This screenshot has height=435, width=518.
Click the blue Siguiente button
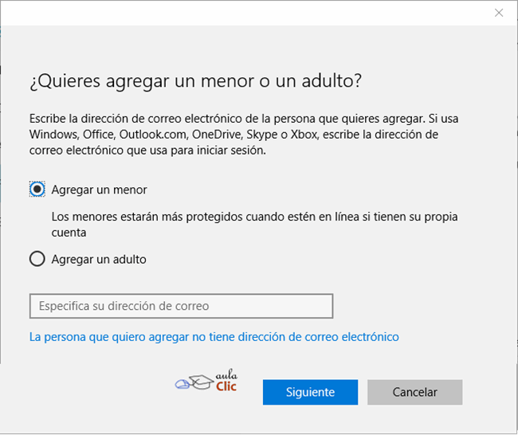(x=310, y=392)
